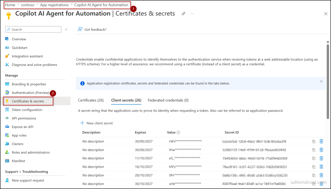
Task: Delete the eS_ client secret
Action: pos(321,158)
